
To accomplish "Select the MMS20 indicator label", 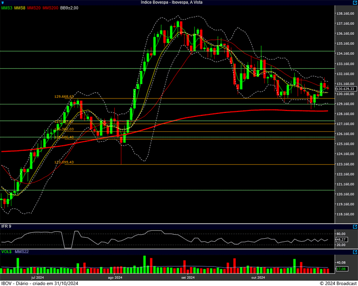I will pos(34,8).
